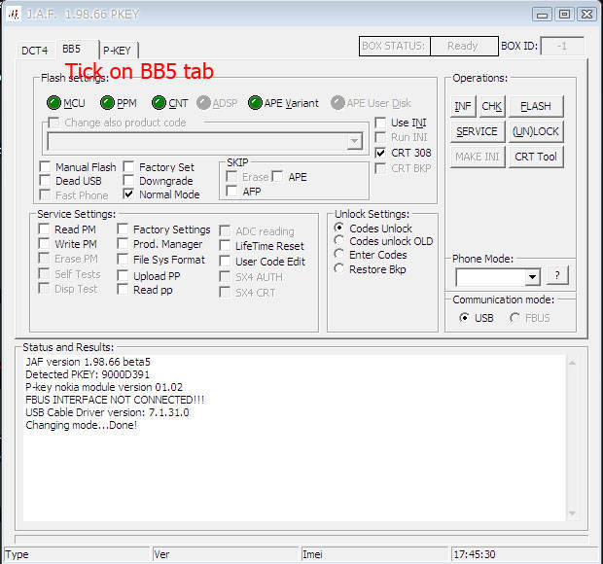603x564 pixels.
Task: Enable the Write PM checkbox
Action: coord(44,244)
